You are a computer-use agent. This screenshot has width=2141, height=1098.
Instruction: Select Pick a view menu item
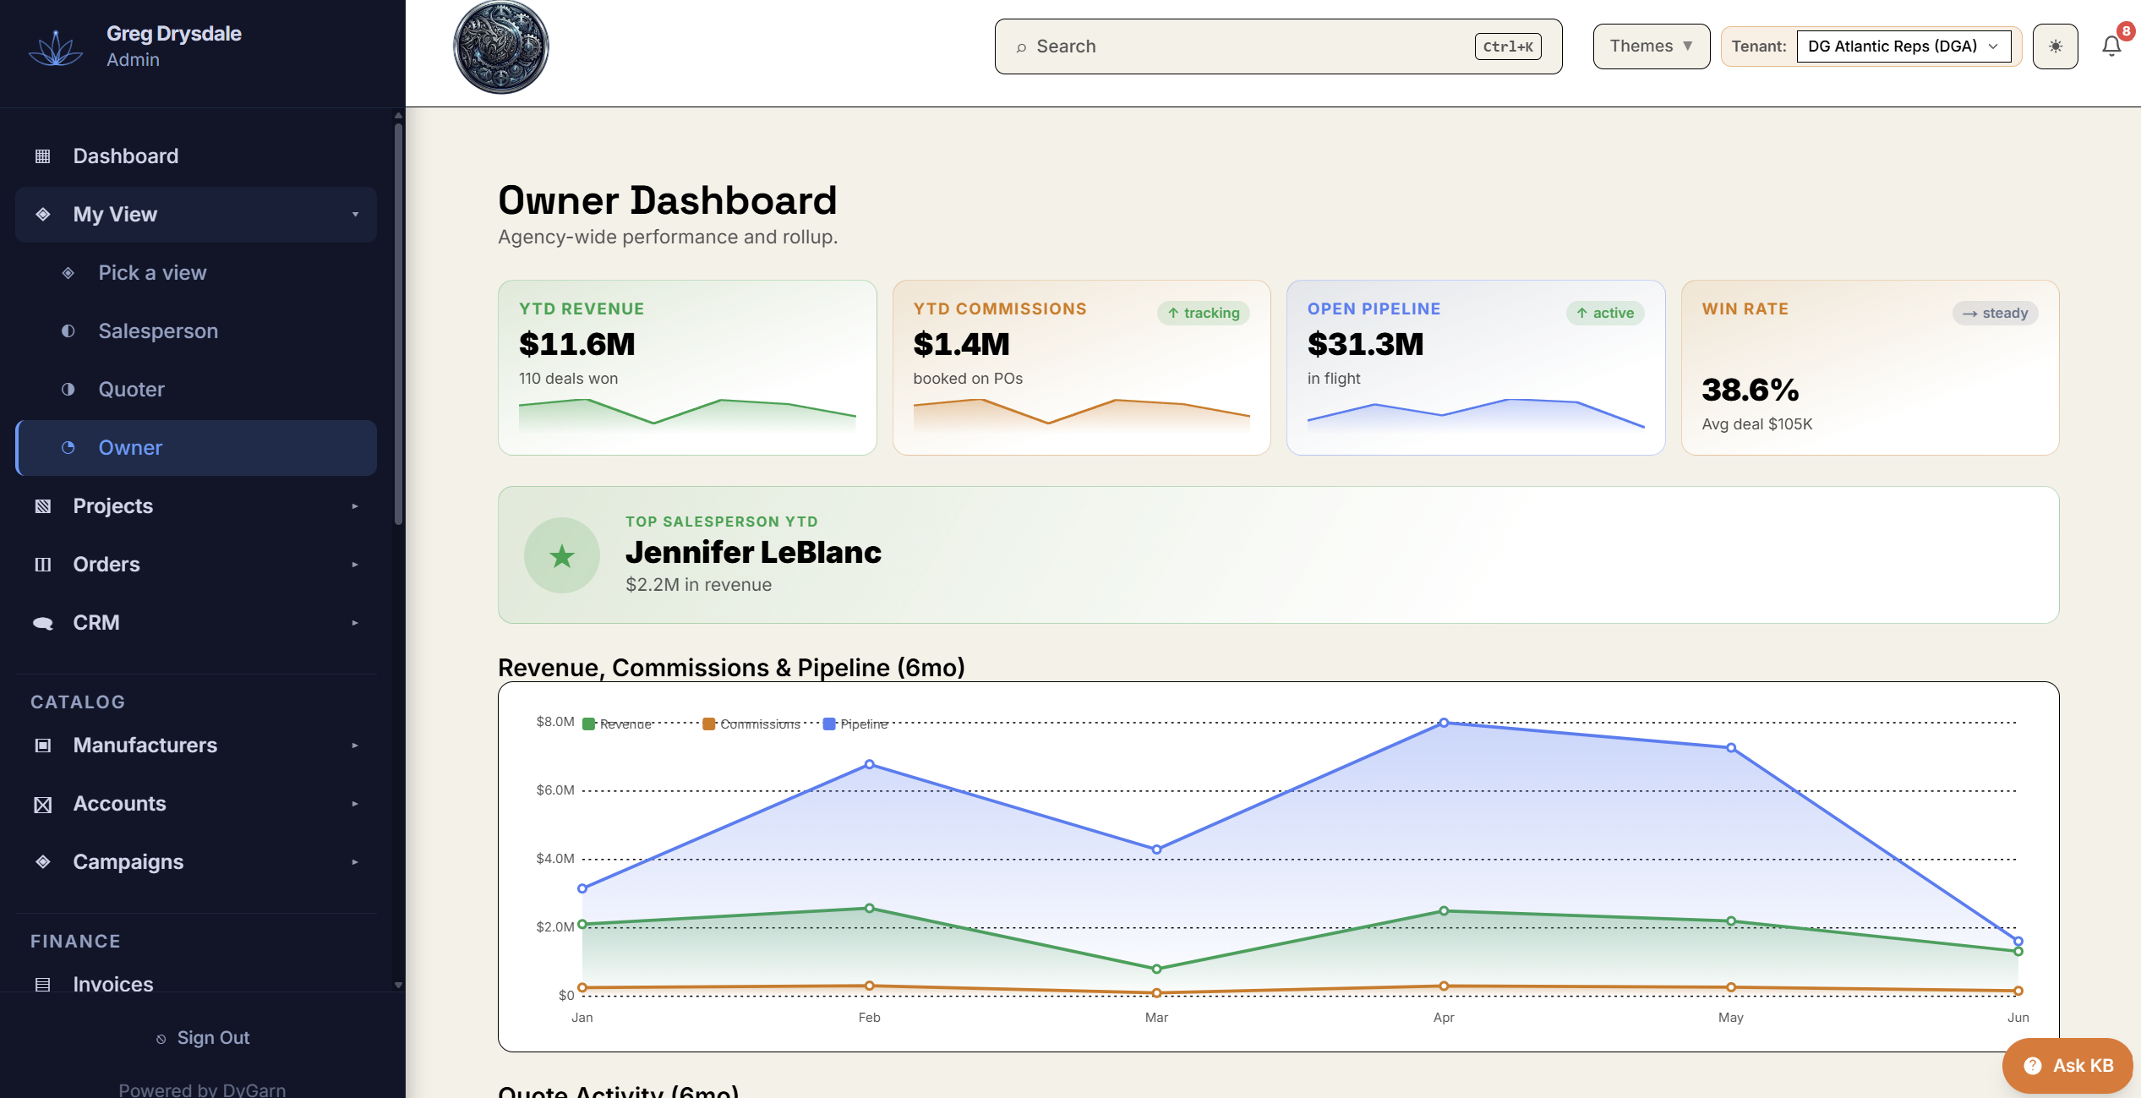(x=196, y=273)
